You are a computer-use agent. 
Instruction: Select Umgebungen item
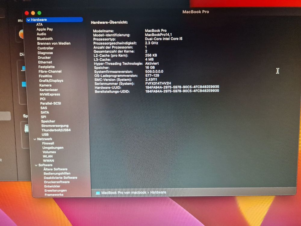coord(53,148)
